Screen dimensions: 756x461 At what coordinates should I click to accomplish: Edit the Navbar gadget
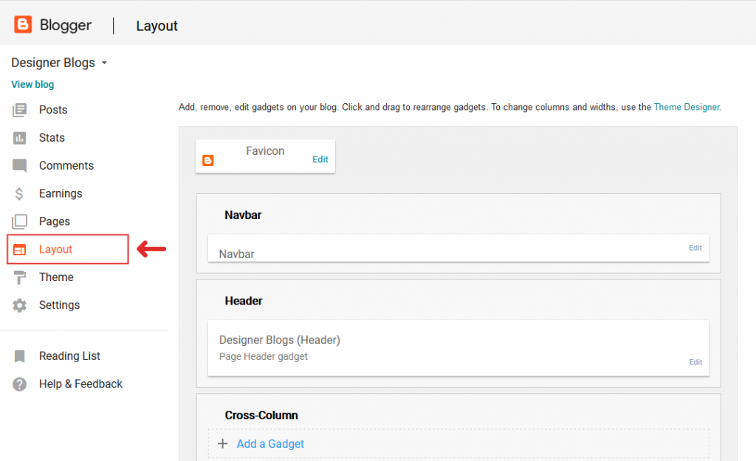[x=695, y=248]
